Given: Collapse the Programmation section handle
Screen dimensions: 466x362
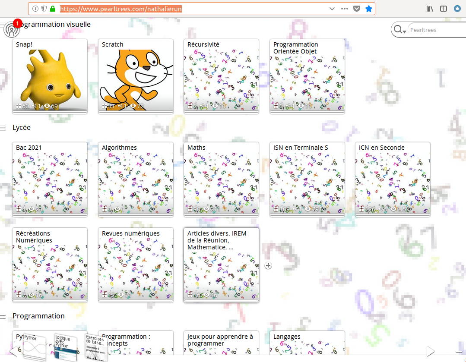Looking at the screenshot, I should 3,317.
